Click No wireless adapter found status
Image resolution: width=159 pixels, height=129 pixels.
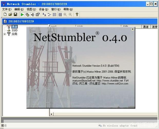pos(120,126)
